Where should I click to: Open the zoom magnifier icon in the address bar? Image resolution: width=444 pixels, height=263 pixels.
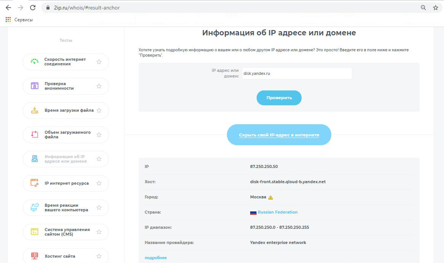(x=423, y=8)
